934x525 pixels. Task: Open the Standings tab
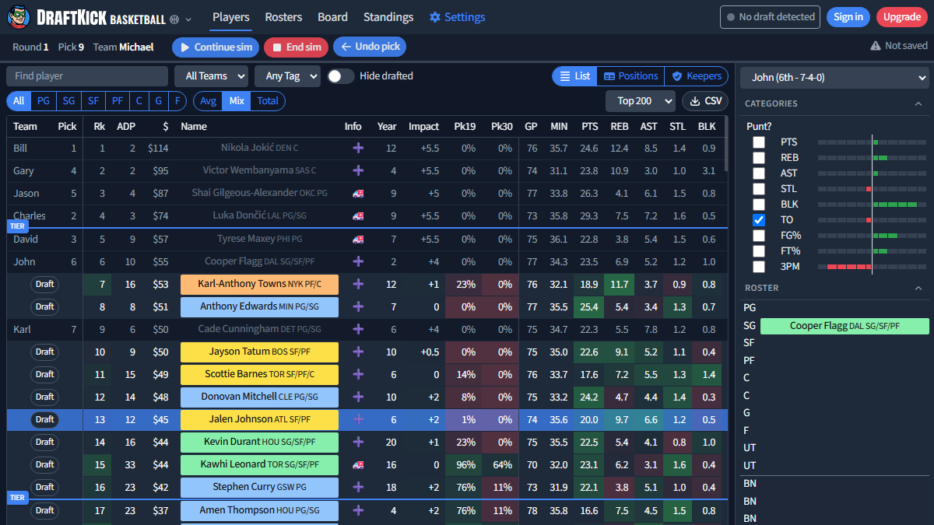(x=388, y=17)
